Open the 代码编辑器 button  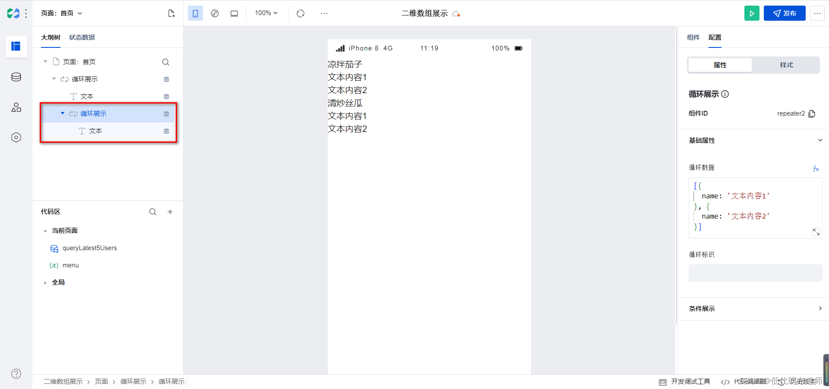pos(743,382)
